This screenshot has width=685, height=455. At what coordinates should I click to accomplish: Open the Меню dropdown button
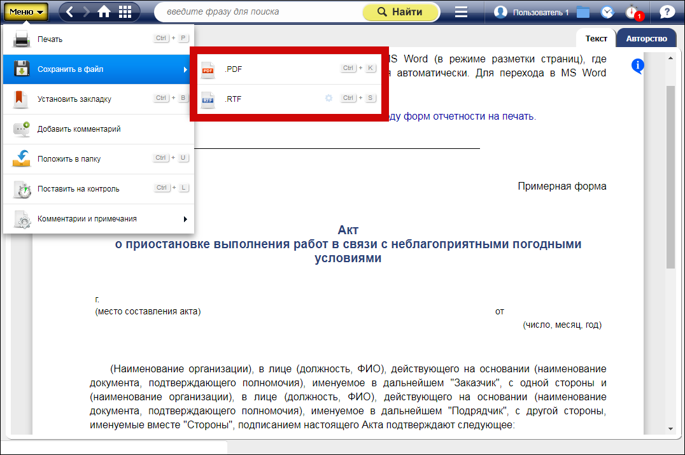click(x=28, y=12)
